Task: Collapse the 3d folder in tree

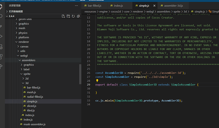Action: point(27,83)
